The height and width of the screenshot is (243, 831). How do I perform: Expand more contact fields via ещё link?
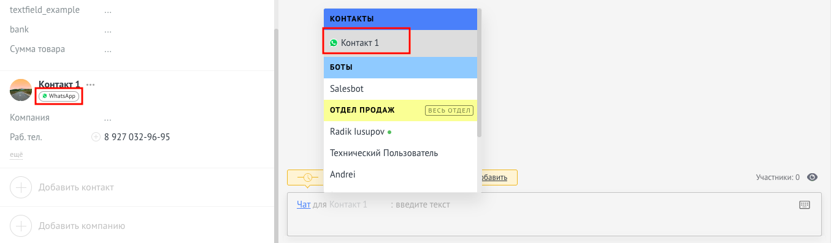click(x=17, y=155)
